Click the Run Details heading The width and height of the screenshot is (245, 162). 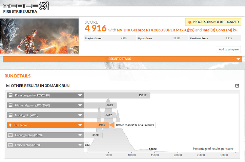coord(18,76)
